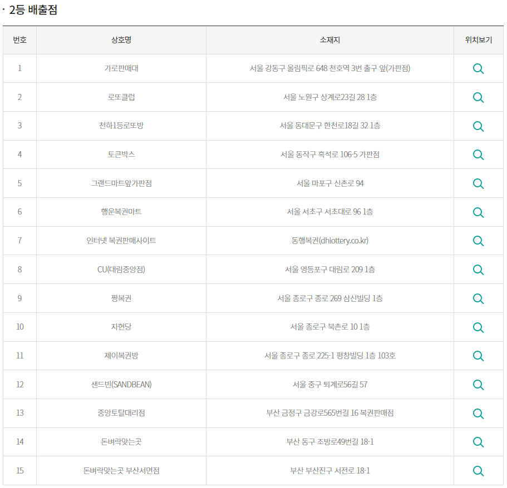Open location view for 짱복권

pos(478,298)
